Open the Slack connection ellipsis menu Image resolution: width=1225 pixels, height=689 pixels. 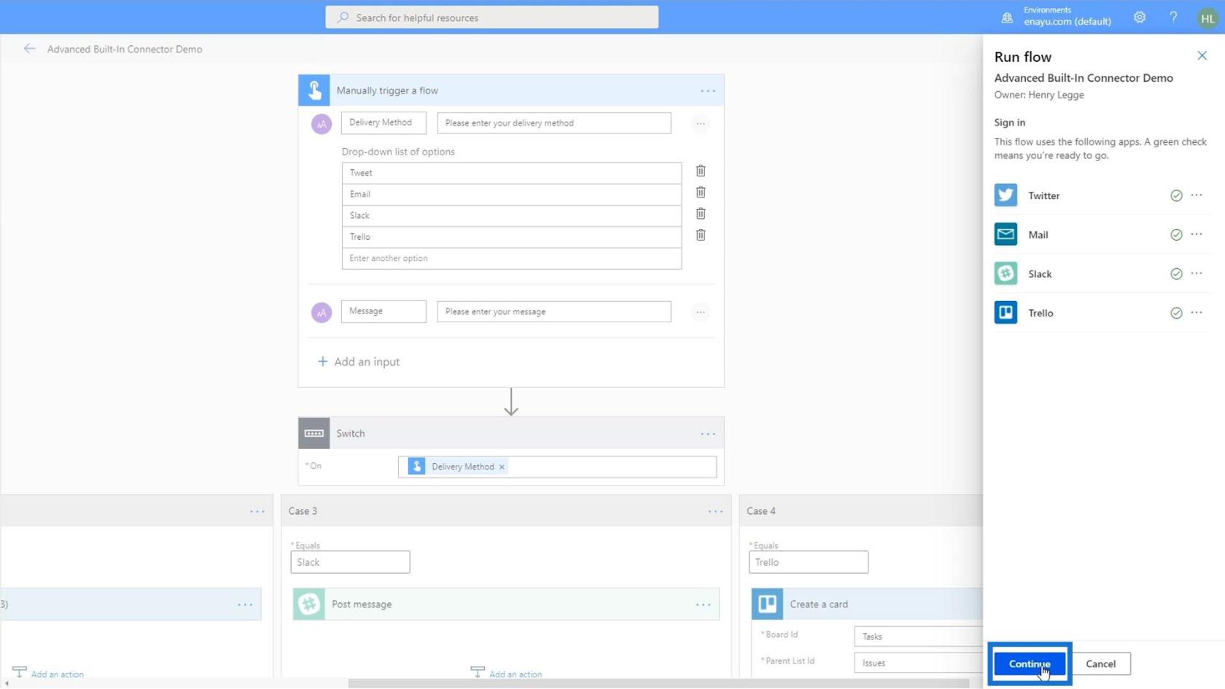click(x=1197, y=273)
